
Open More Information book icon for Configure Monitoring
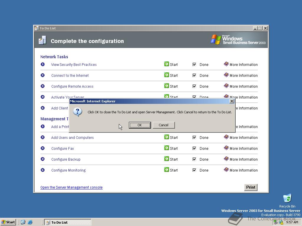click(226, 169)
